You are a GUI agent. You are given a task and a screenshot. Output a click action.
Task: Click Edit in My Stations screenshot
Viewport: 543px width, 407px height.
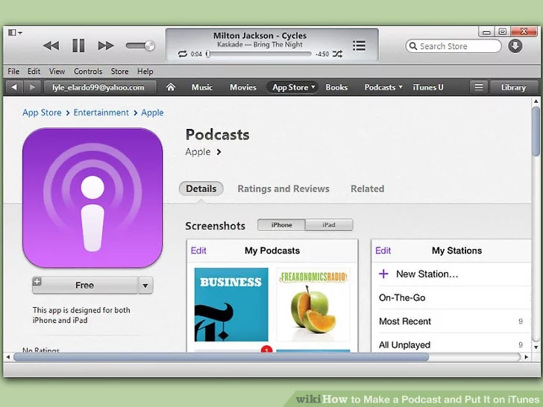[383, 250]
